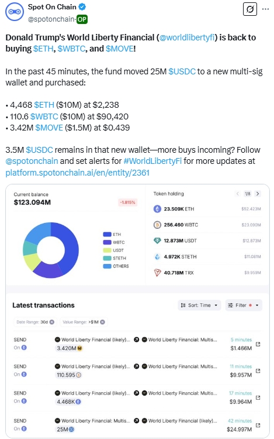Image resolution: width=274 pixels, height=439 pixels.
Task: Open external link for the 3.420M MOVE transaction
Action: pos(258,344)
